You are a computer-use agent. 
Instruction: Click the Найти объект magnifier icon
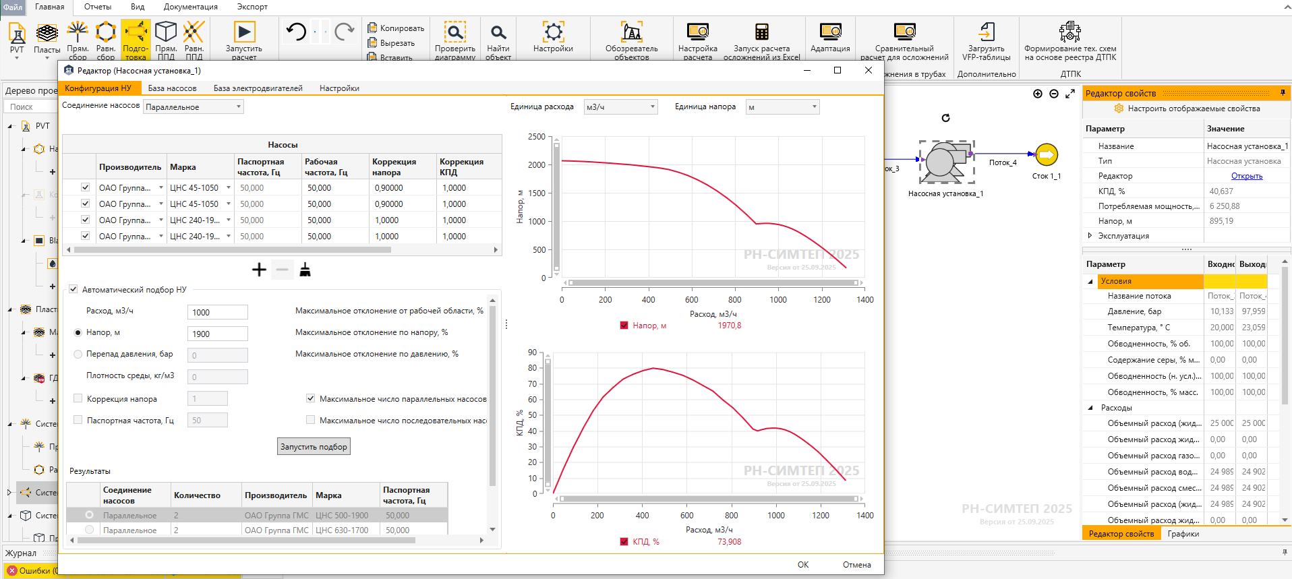[498, 32]
